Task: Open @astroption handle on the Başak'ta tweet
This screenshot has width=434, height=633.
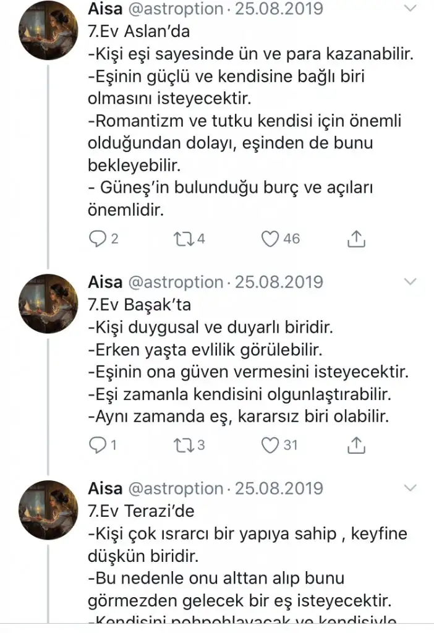Action: (175, 283)
